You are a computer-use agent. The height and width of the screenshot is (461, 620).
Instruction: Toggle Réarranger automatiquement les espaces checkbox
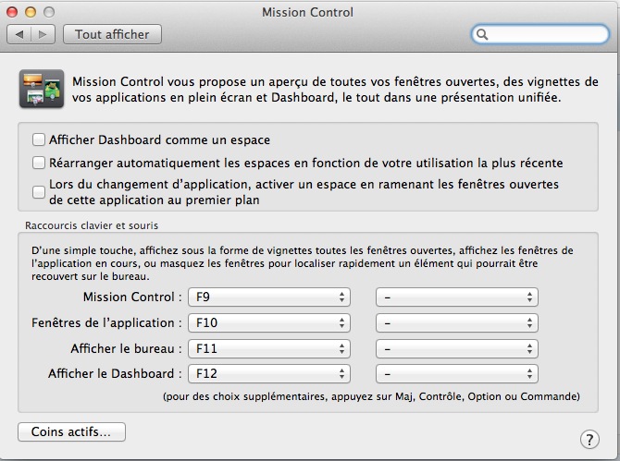[38, 163]
